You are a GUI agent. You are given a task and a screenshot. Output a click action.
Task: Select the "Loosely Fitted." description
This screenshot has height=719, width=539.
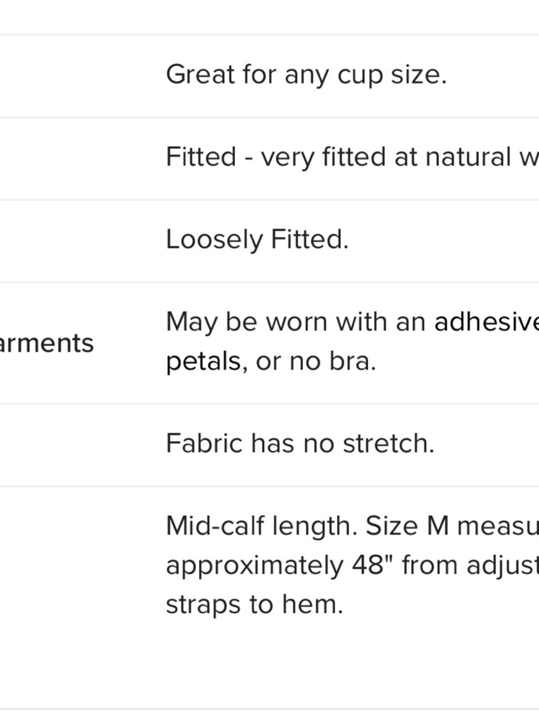pos(257,240)
